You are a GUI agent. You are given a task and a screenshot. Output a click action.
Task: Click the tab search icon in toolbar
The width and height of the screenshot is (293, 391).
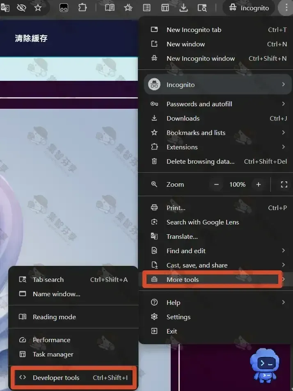click(202, 8)
